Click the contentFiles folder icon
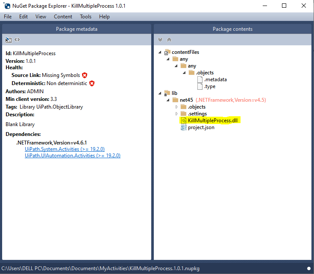This screenshot has height=274, width=314. click(x=167, y=52)
